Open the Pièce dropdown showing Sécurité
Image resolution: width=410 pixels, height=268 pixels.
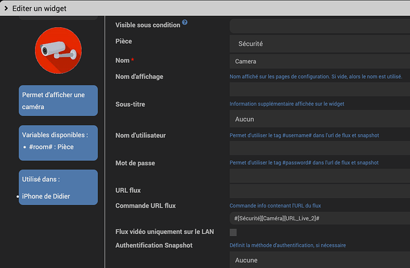pyautogui.click(x=320, y=44)
